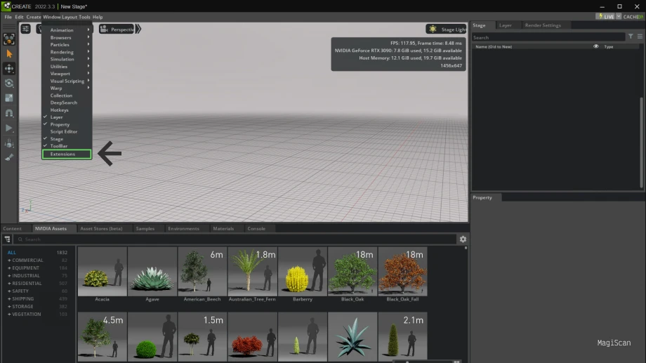Click the Play simulation button
The width and height of the screenshot is (646, 363).
coord(9,128)
